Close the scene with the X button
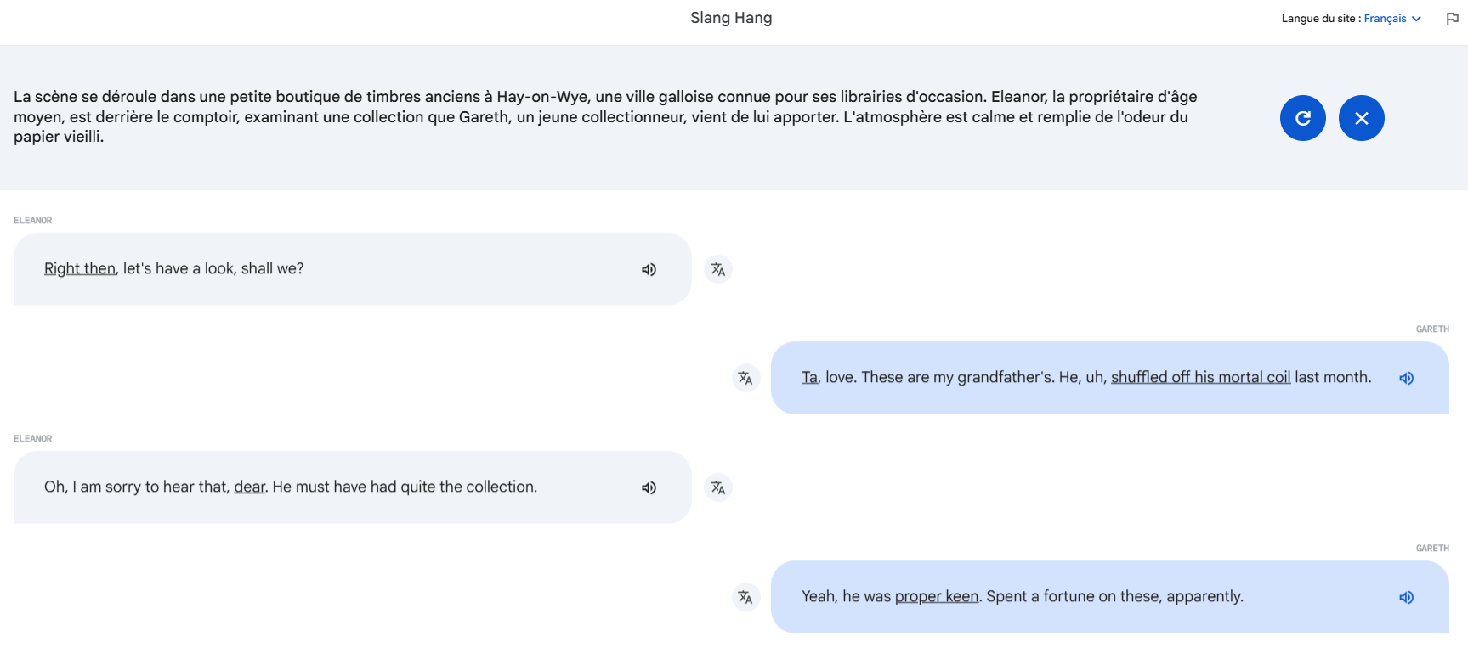Image resolution: width=1468 pixels, height=653 pixels. click(1362, 118)
